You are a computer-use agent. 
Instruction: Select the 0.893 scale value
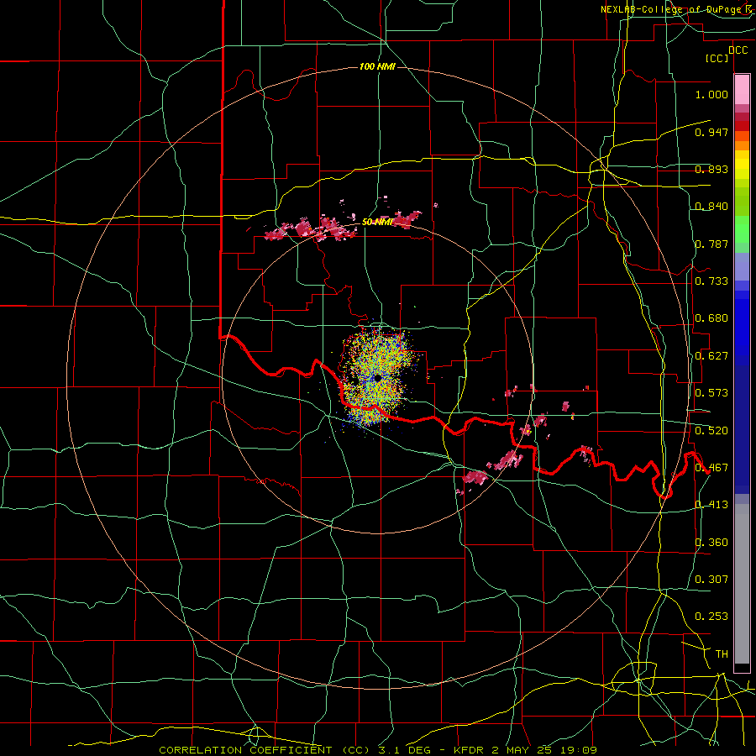[x=711, y=169]
